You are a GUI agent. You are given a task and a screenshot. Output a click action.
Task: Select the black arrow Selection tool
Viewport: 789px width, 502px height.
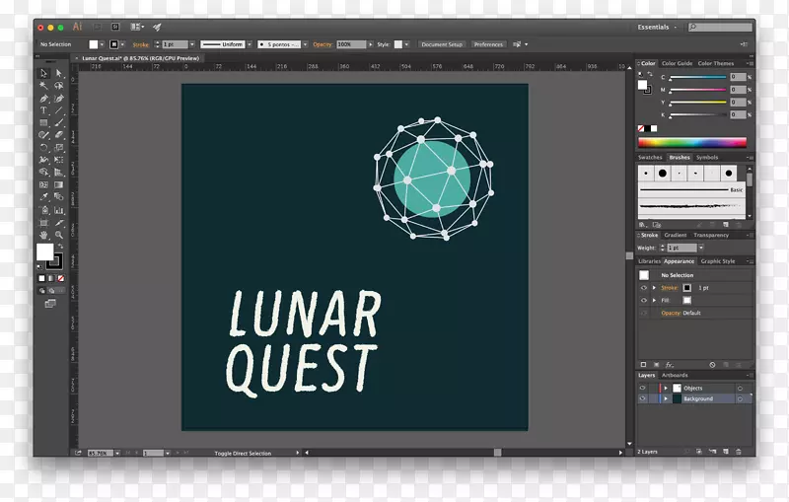pyautogui.click(x=43, y=73)
